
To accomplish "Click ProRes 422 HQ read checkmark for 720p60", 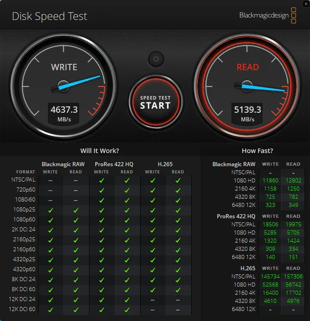I will [127, 191].
